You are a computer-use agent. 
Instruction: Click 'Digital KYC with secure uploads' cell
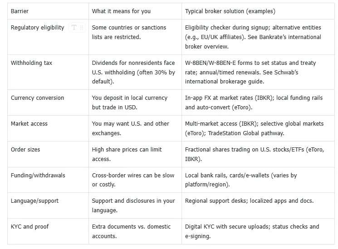[x=252, y=231]
